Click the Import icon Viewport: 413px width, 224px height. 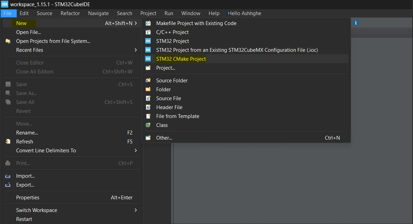coord(8,176)
